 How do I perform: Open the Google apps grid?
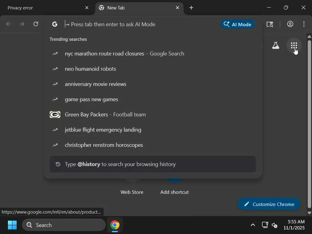coord(294,46)
